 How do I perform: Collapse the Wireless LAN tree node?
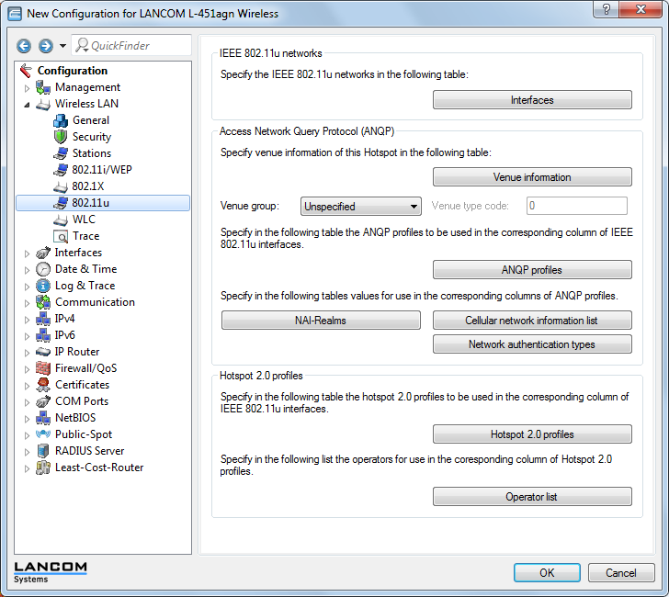click(x=27, y=105)
